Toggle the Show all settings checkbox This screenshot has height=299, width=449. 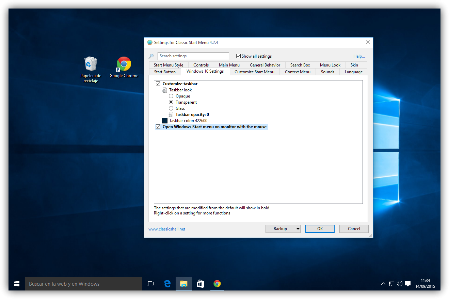coord(238,56)
